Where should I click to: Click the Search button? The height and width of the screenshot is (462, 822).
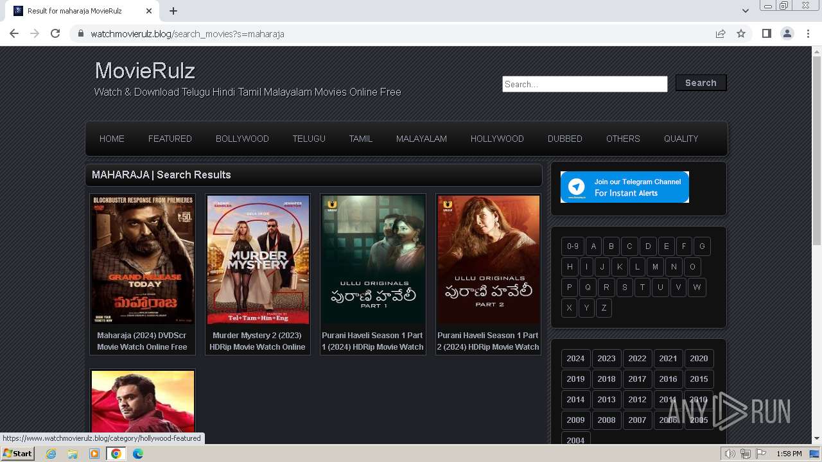point(701,83)
